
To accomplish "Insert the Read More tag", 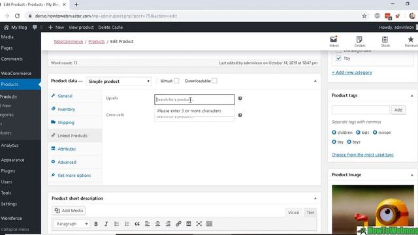I will tap(189, 224).
